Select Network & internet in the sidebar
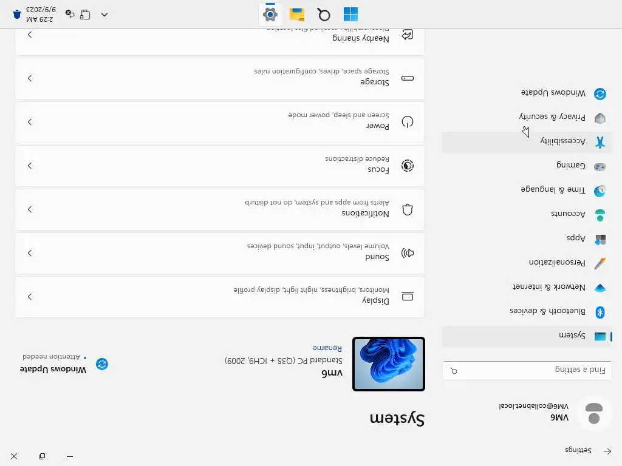Image resolution: width=622 pixels, height=466 pixels. coord(527,288)
